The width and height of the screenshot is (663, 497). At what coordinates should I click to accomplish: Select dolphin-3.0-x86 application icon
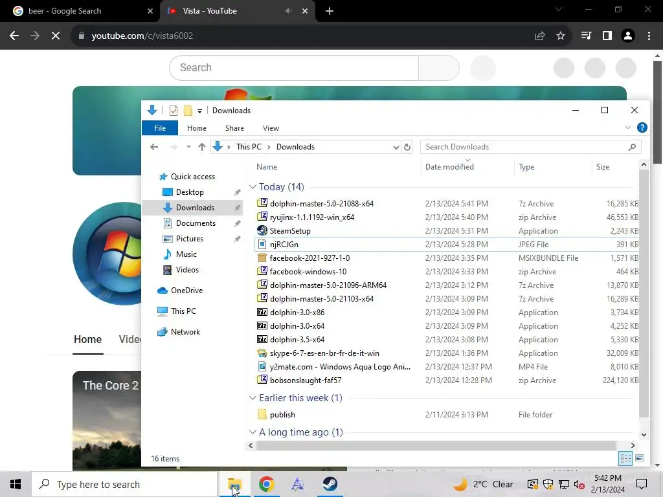click(x=262, y=313)
